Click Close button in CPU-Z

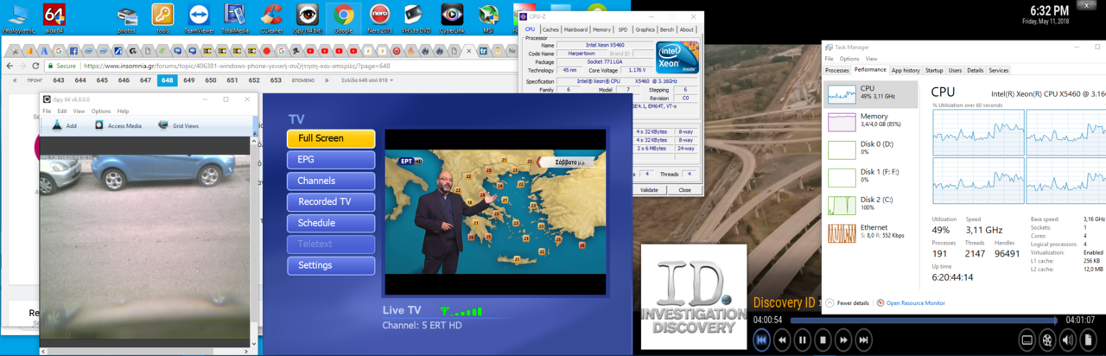pos(684,190)
